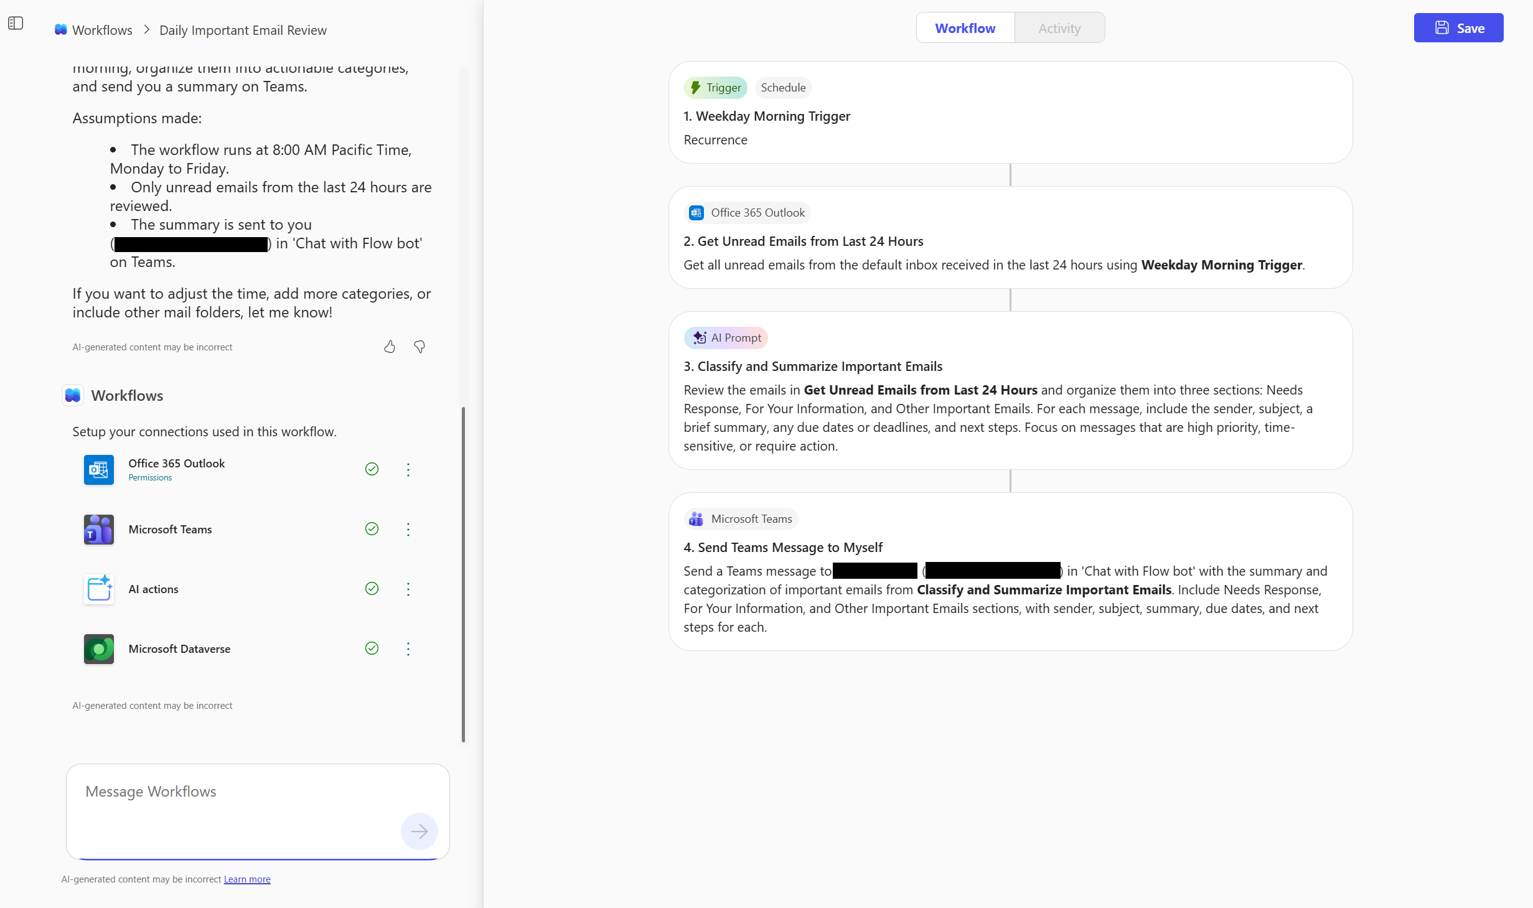Click the Office 365 Outlook connector icon
Screen dimensions: 1533x908
[x=98, y=470]
